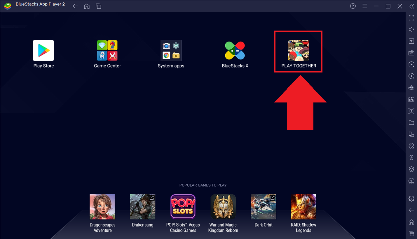Toggle the cursor lock icon in sidebar

point(411,41)
